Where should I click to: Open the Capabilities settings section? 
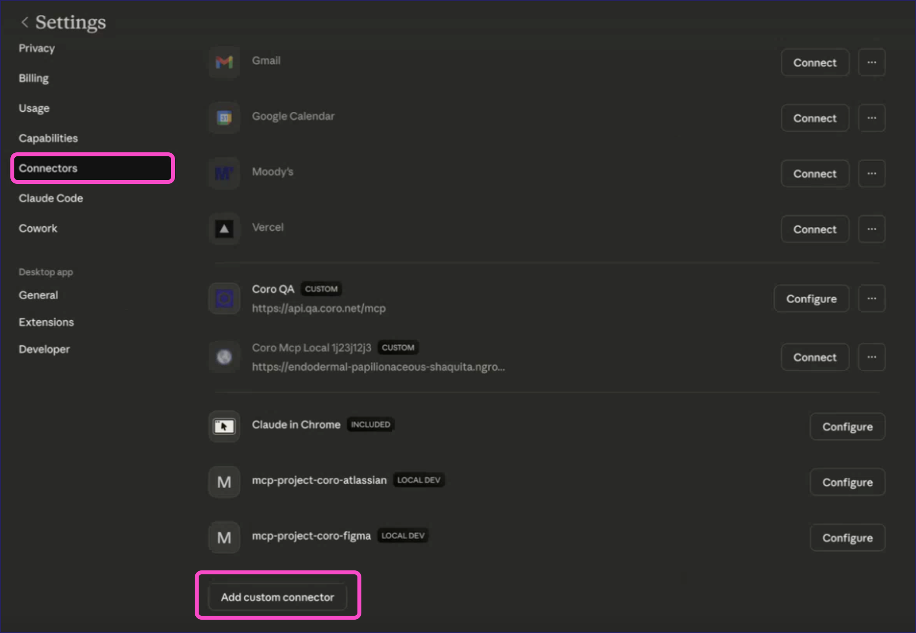(48, 138)
